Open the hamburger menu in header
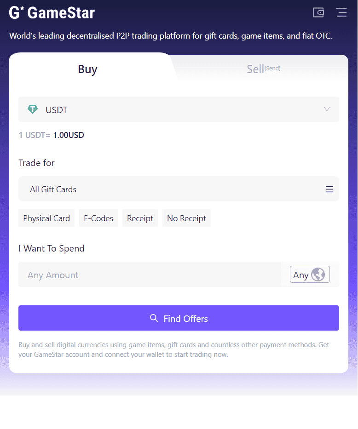The height and width of the screenshot is (429, 358). [341, 12]
